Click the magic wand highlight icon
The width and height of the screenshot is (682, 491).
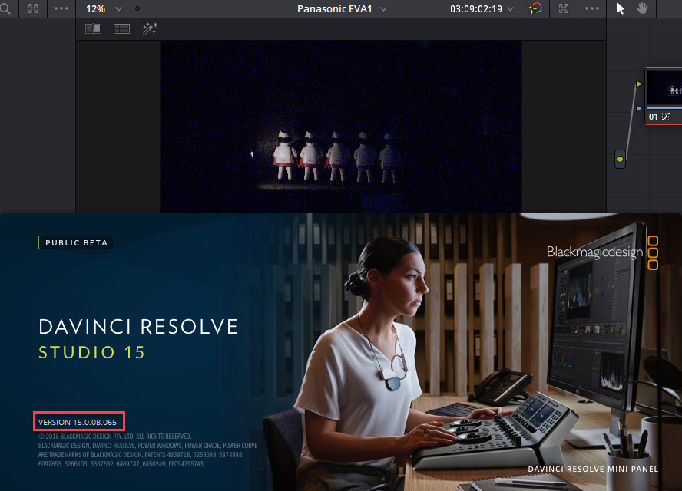[149, 28]
